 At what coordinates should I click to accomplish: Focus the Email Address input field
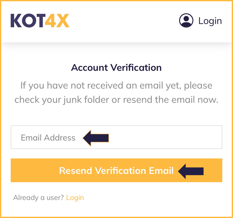tap(116, 137)
